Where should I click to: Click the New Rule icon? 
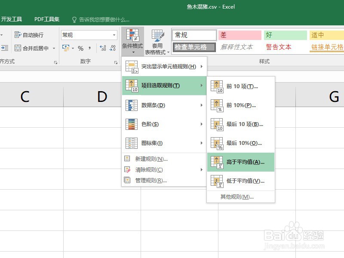127,159
